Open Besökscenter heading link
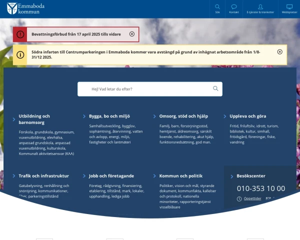The image size is (300, 240). tap(251, 176)
